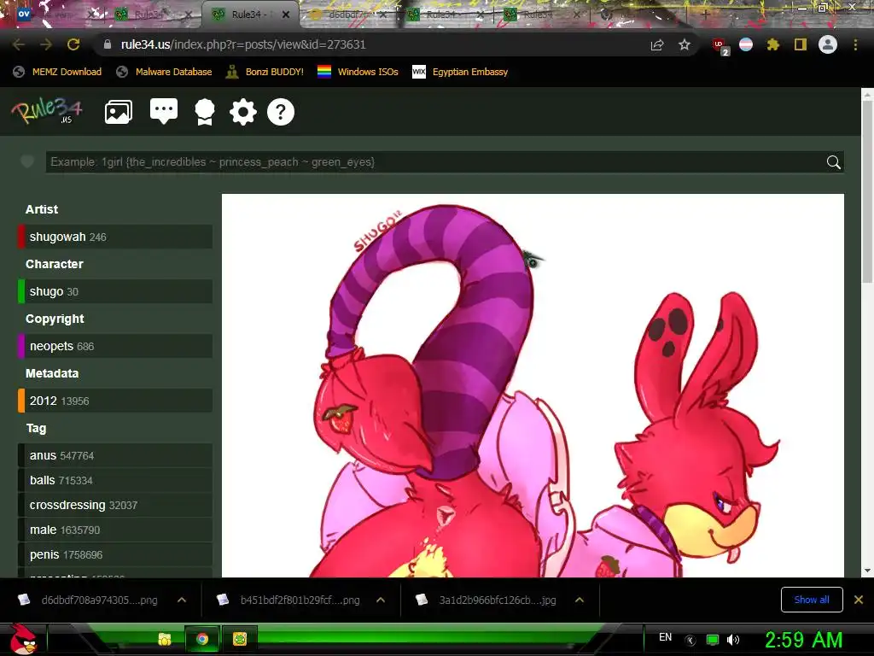
Task: Open the comments speech-bubble icon
Action: pyautogui.click(x=164, y=111)
